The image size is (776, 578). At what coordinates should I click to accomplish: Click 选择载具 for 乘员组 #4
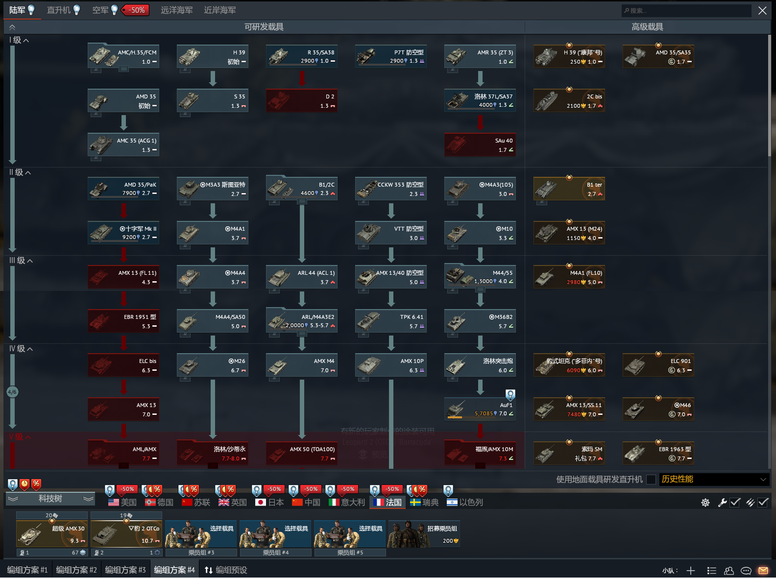click(275, 534)
